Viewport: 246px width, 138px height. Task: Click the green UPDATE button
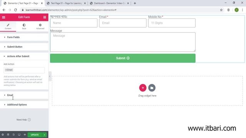(35, 135)
